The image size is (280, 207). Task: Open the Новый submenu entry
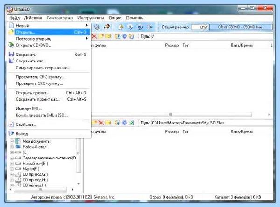click(x=49, y=26)
